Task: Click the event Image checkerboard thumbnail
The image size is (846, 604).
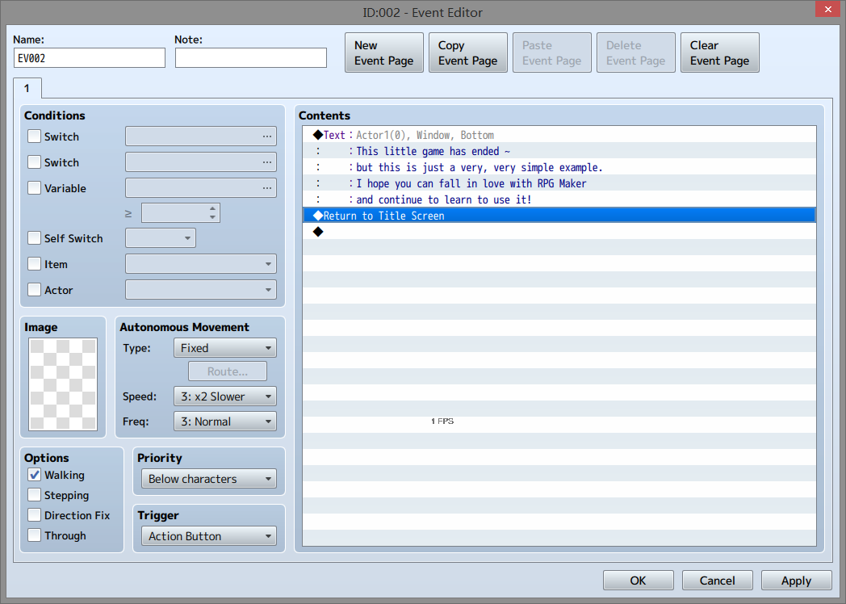Action: 63,384
